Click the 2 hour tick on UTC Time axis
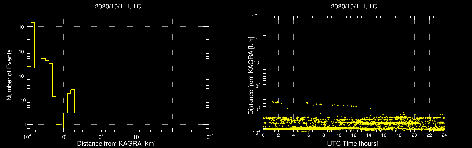This screenshot has height=148, width=472. coord(278,135)
